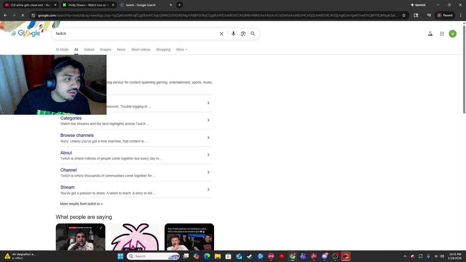Expand the Categories sitelink chevron
The image size is (466, 262).
208,120
